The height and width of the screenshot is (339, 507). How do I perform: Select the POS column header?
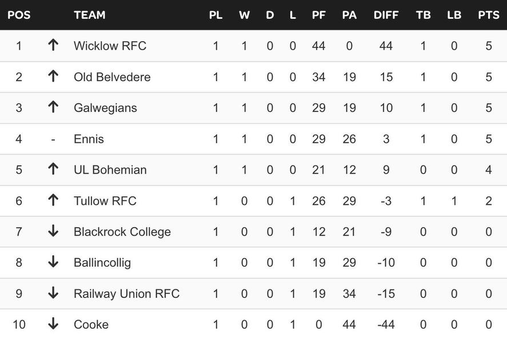click(19, 15)
